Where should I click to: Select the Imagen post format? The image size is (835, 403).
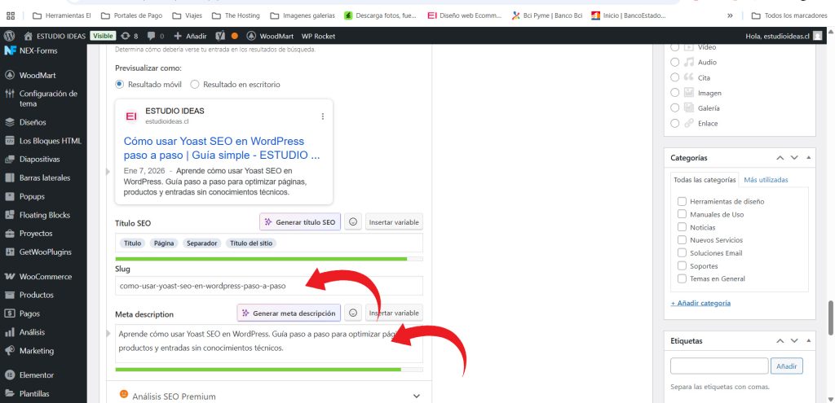tap(675, 93)
